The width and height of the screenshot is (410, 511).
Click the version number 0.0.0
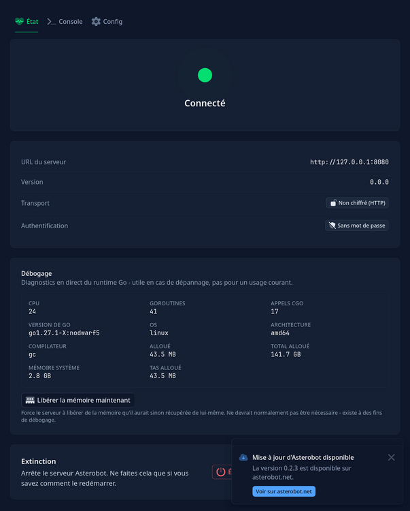click(379, 182)
